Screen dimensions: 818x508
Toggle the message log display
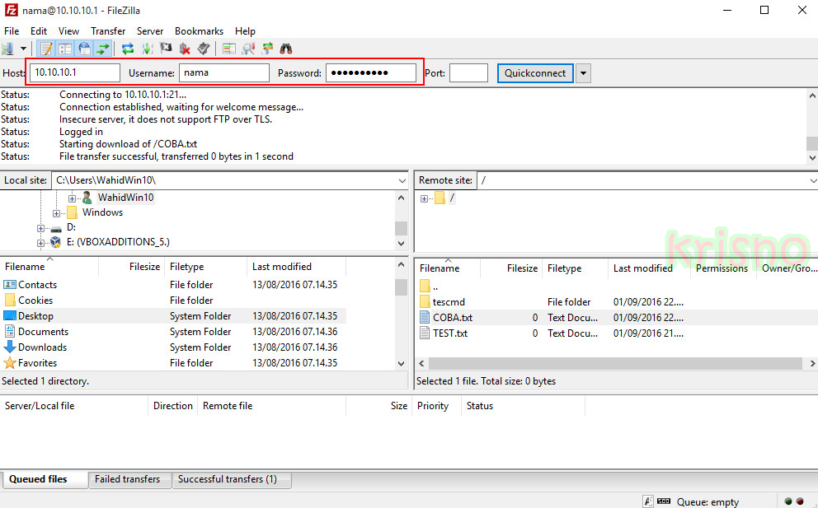click(46, 49)
